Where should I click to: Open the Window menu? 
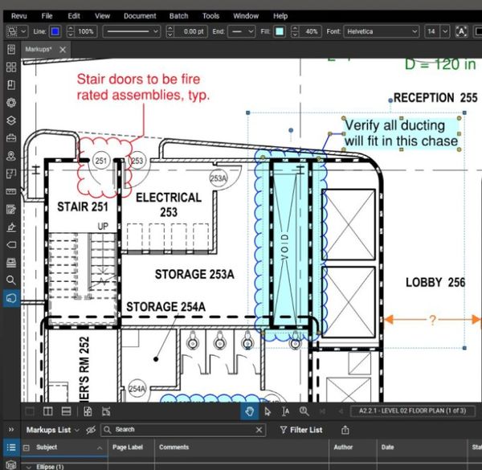tap(246, 16)
